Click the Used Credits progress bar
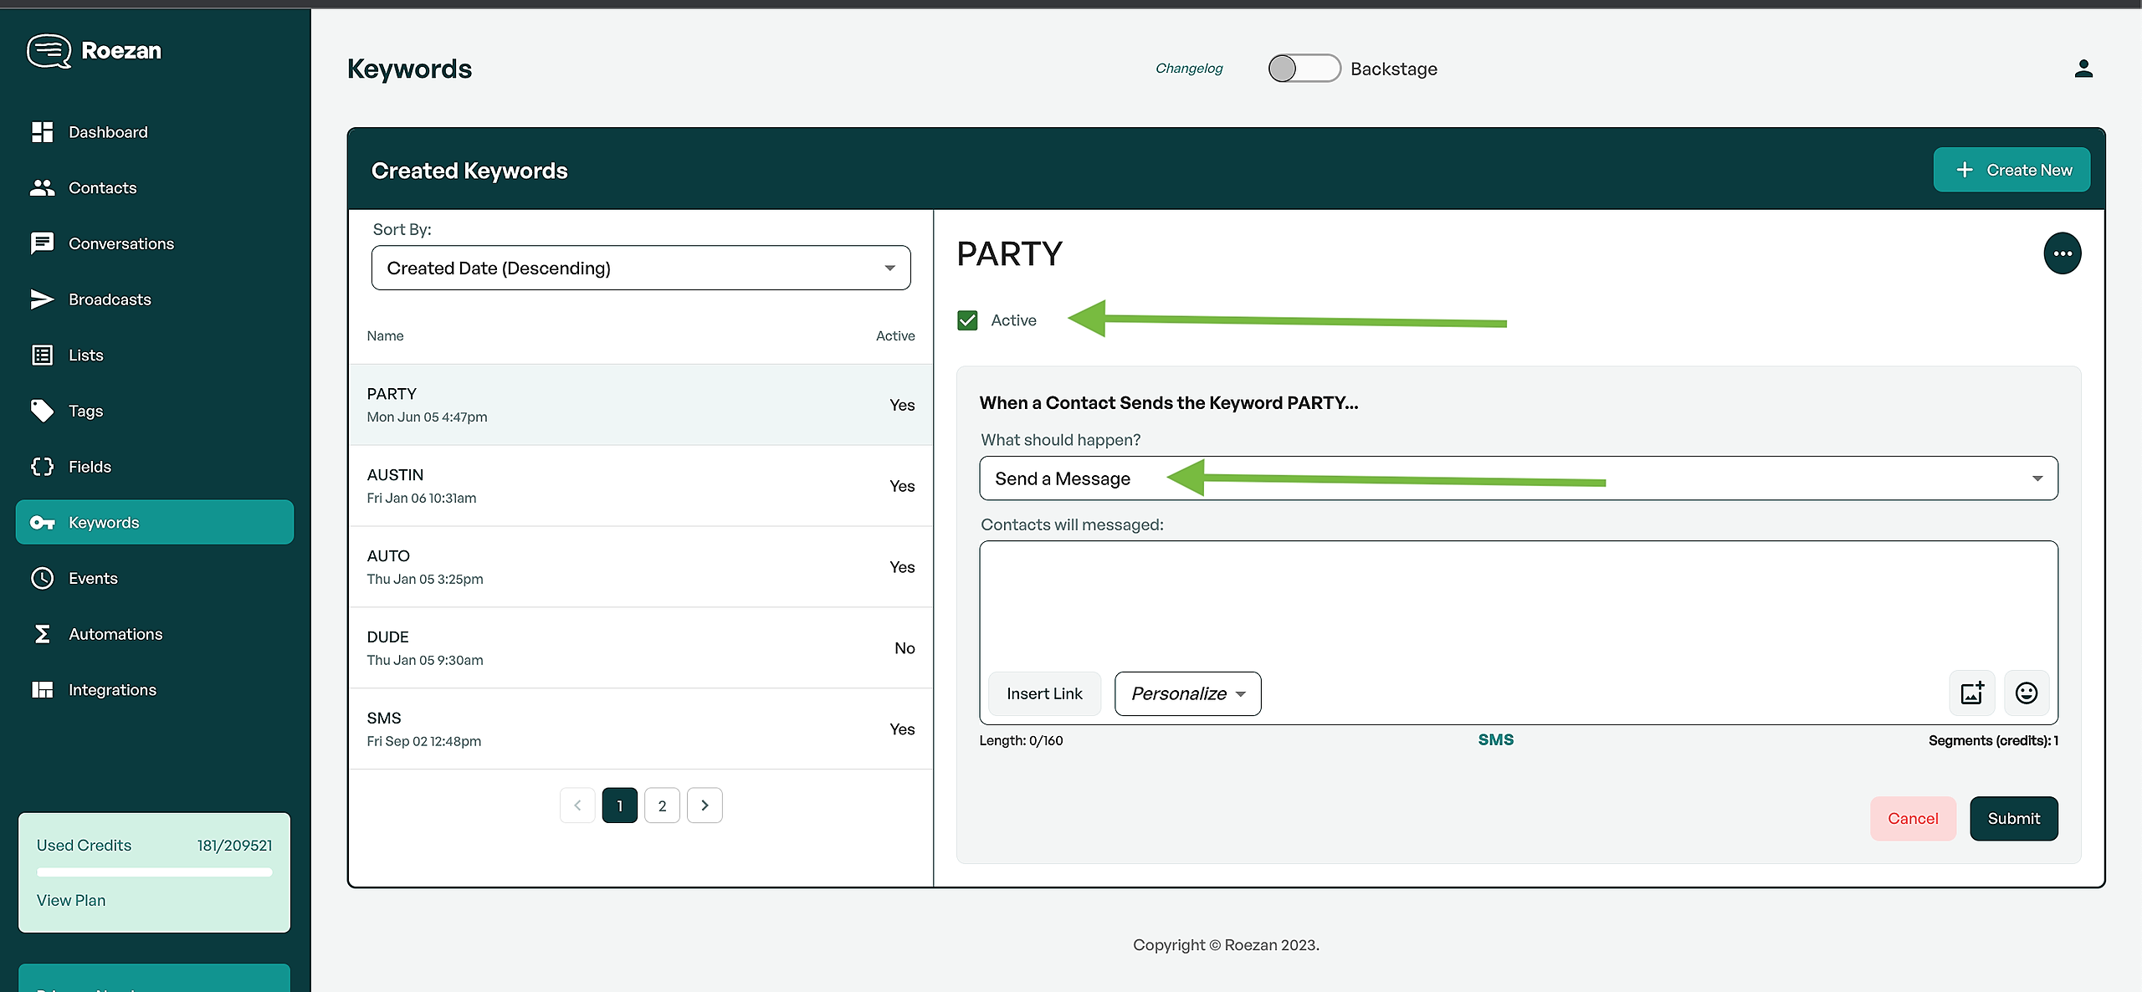 154,872
